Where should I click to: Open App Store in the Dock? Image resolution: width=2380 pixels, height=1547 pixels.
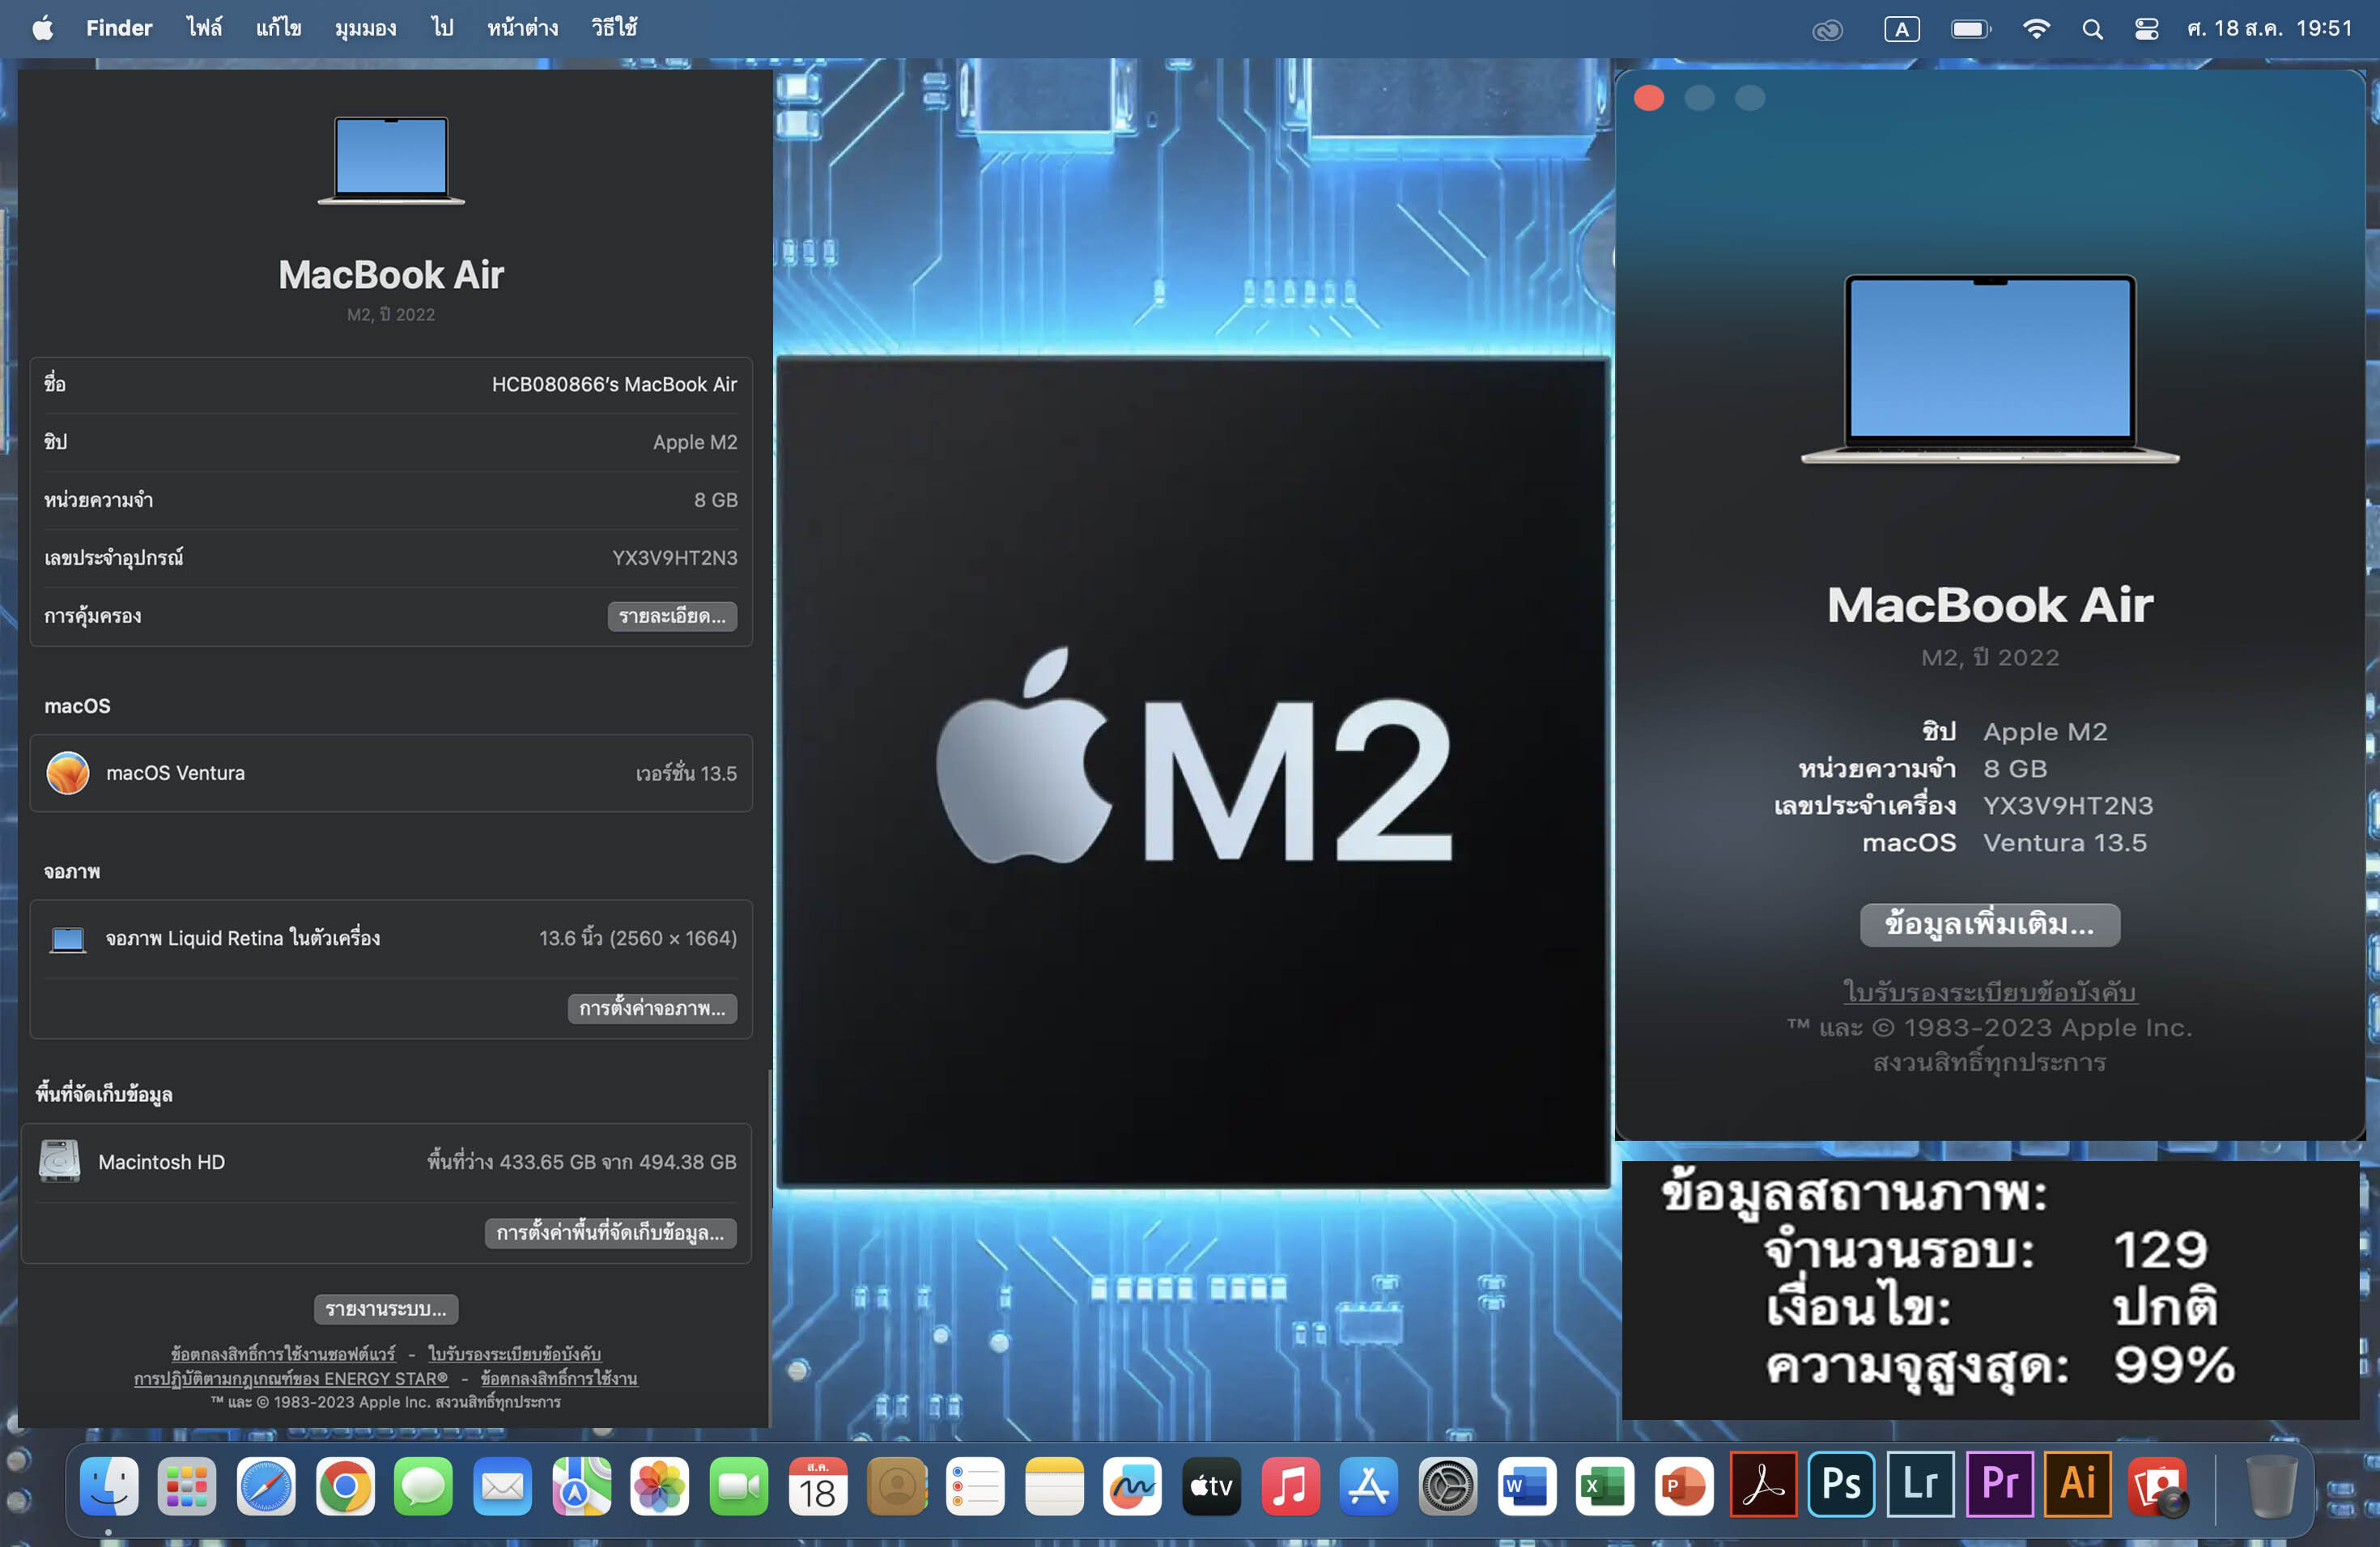[1369, 1486]
